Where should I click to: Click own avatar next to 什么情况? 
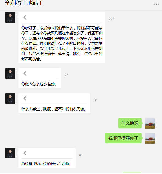click(150, 123)
